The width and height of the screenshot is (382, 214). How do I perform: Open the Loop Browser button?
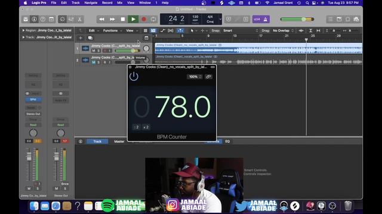click(x=347, y=19)
